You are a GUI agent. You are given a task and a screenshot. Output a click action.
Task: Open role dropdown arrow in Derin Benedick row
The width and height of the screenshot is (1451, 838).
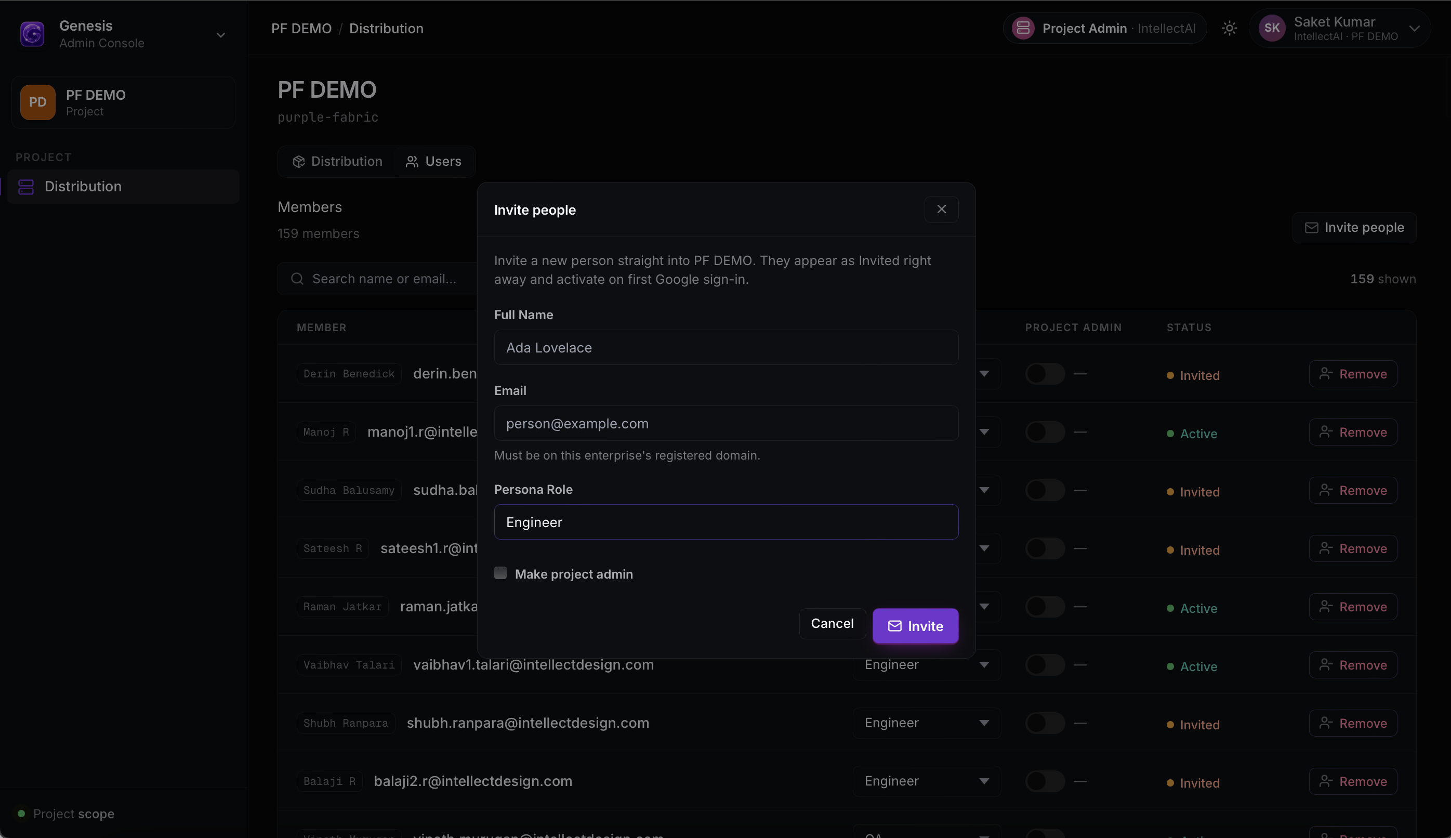point(984,374)
